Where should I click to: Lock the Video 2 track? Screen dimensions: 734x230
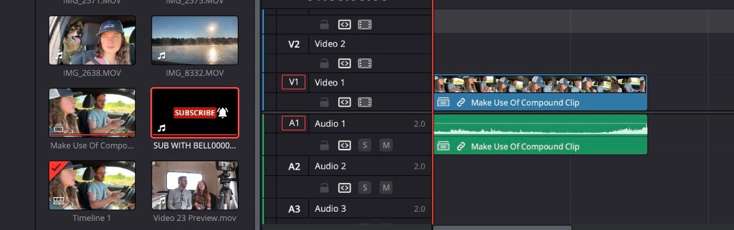pos(325,63)
